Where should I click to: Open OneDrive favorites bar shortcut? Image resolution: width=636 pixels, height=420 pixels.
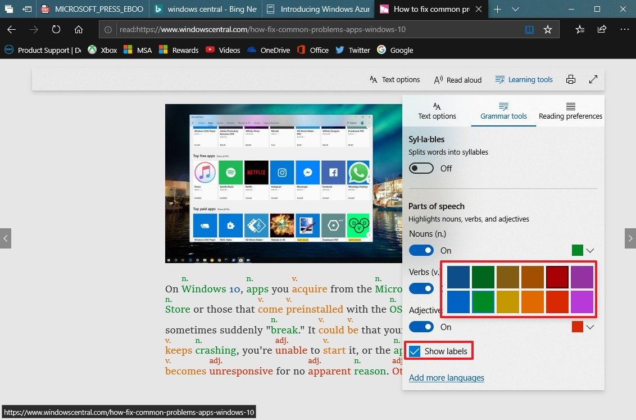pyautogui.click(x=269, y=50)
